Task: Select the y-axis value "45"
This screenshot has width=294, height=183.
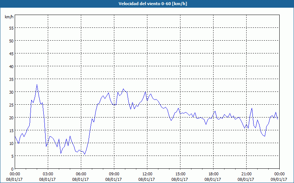Action: pyautogui.click(x=11, y=53)
